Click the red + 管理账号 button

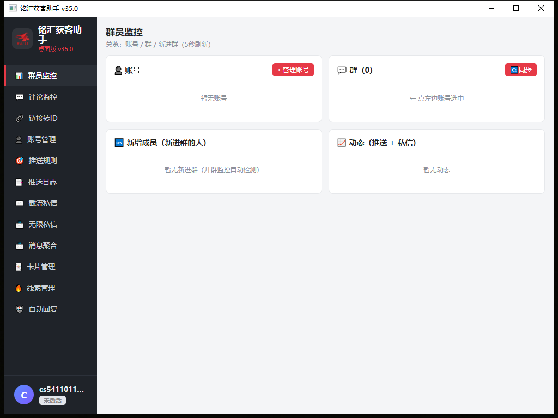(293, 70)
